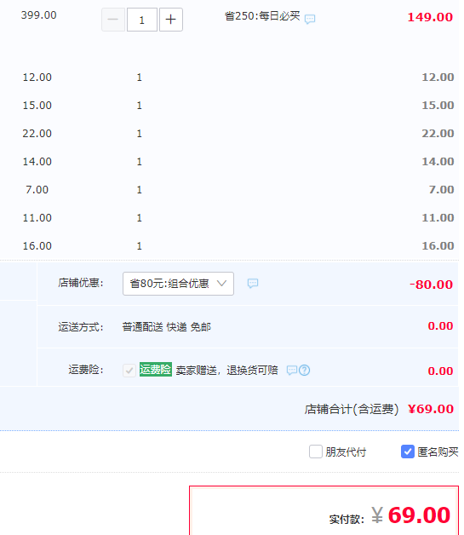Image resolution: width=464 pixels, height=535 pixels.
Task: Click the plus quantity stepper button
Action: pos(171,20)
